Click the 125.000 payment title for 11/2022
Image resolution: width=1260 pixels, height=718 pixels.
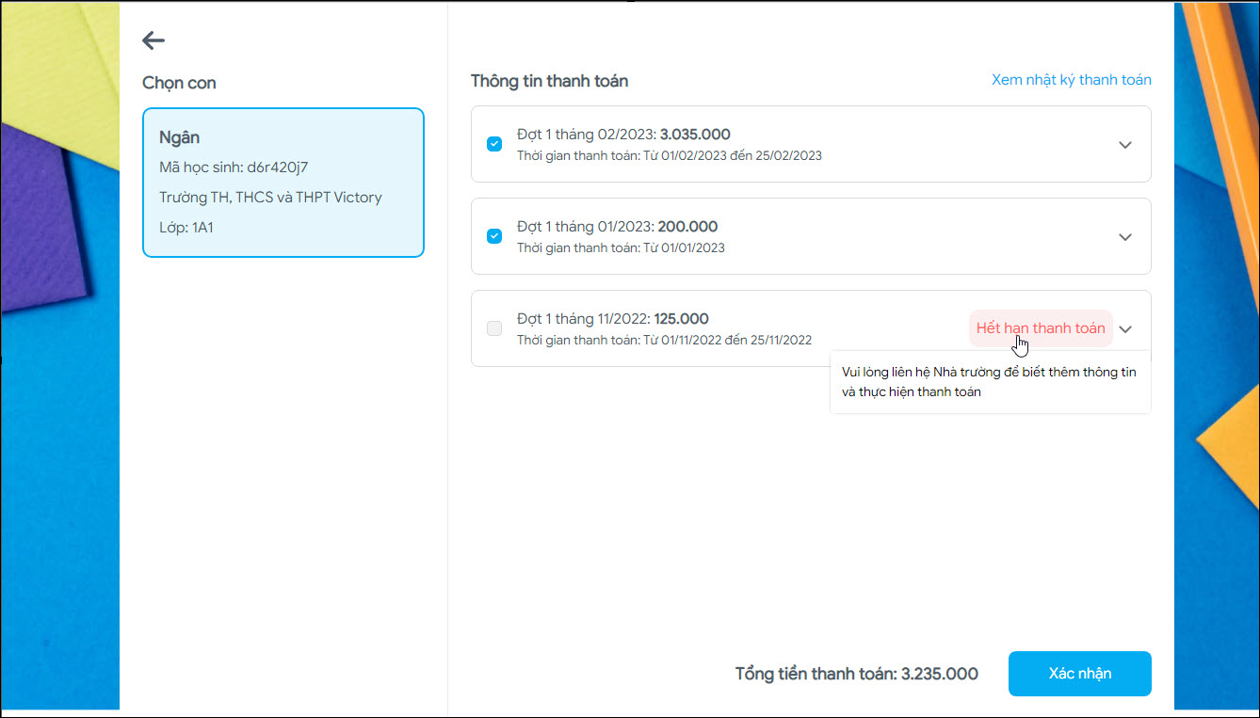[x=612, y=319]
